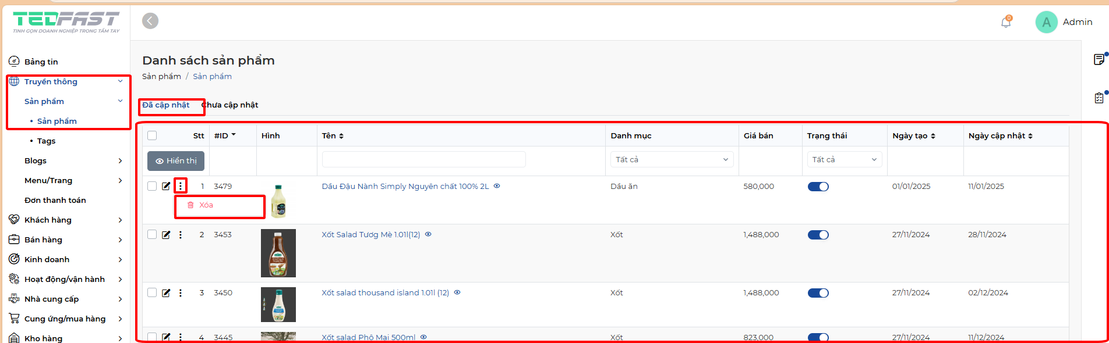Disable status toggle for product 3450

818,293
